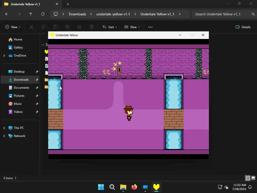Click the Share toolbar icon

tap(80, 27)
